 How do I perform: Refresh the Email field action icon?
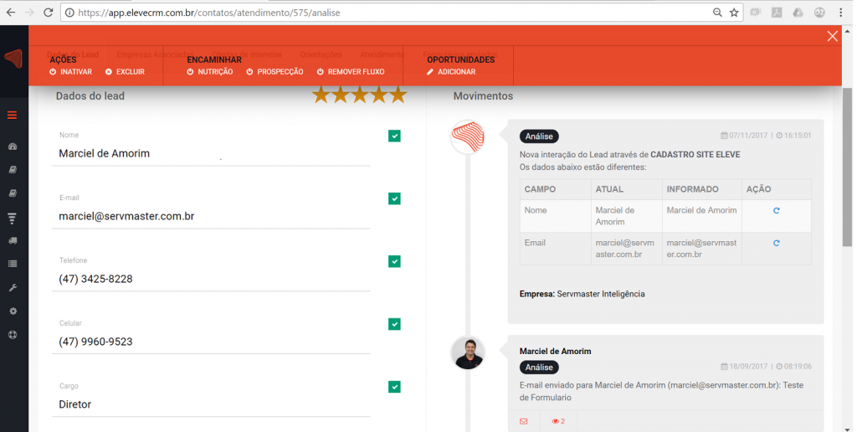776,243
